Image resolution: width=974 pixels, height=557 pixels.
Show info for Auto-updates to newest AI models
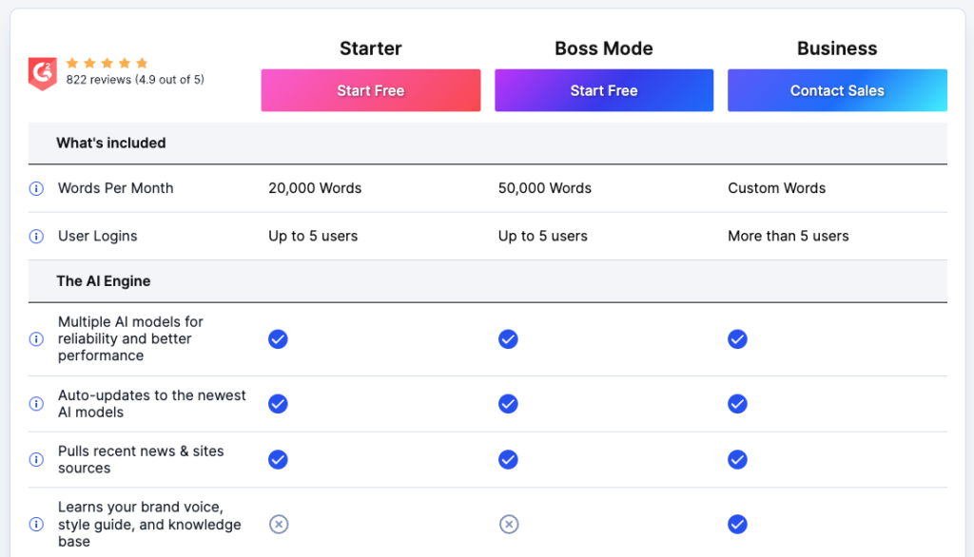[x=37, y=404]
